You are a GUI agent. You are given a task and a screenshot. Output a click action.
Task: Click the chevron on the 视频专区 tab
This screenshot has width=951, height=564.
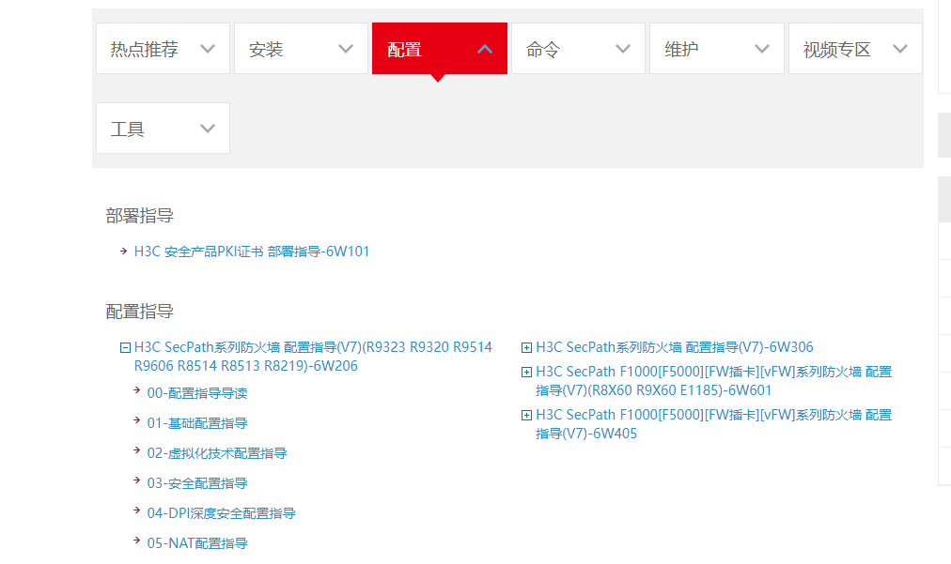point(900,49)
